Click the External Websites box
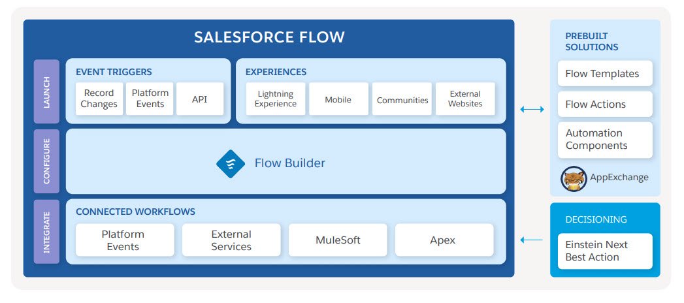This screenshot has width=684, height=303. pos(465,99)
